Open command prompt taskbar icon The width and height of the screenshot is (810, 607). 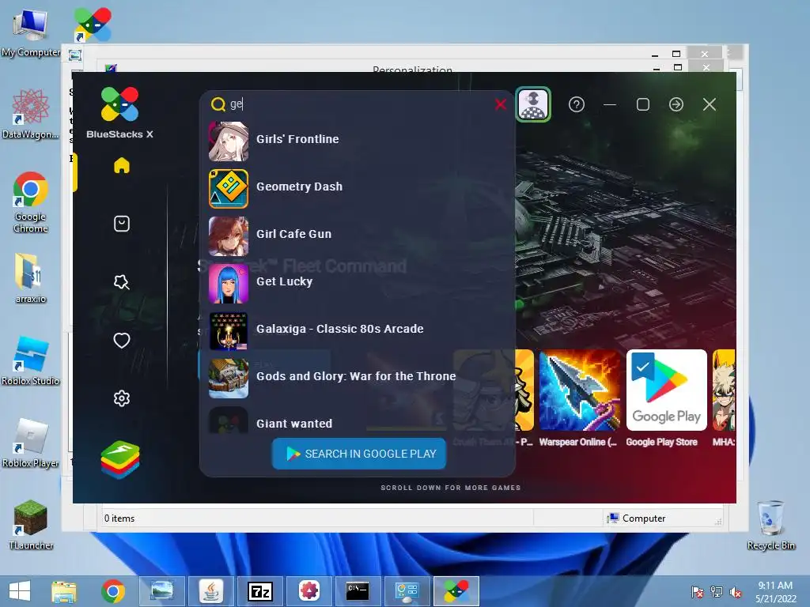pyautogui.click(x=358, y=591)
